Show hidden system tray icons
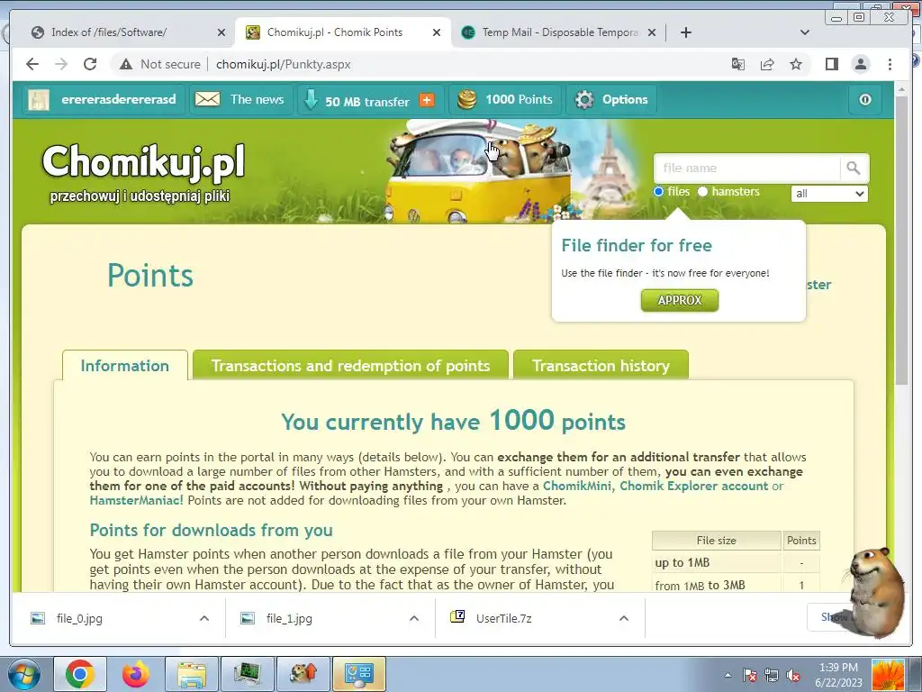 [x=728, y=675]
